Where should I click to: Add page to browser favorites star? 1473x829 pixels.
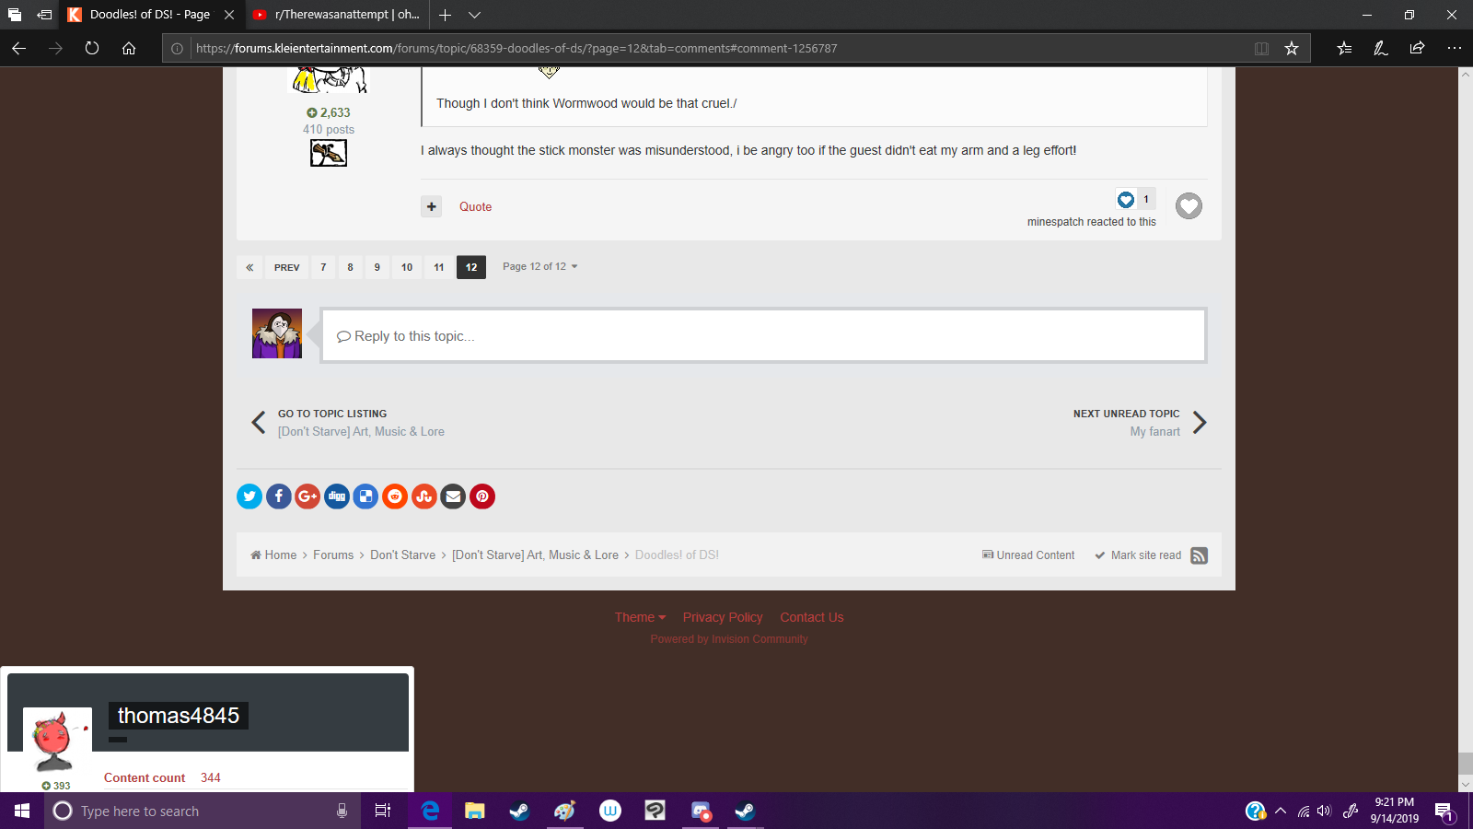(1292, 48)
